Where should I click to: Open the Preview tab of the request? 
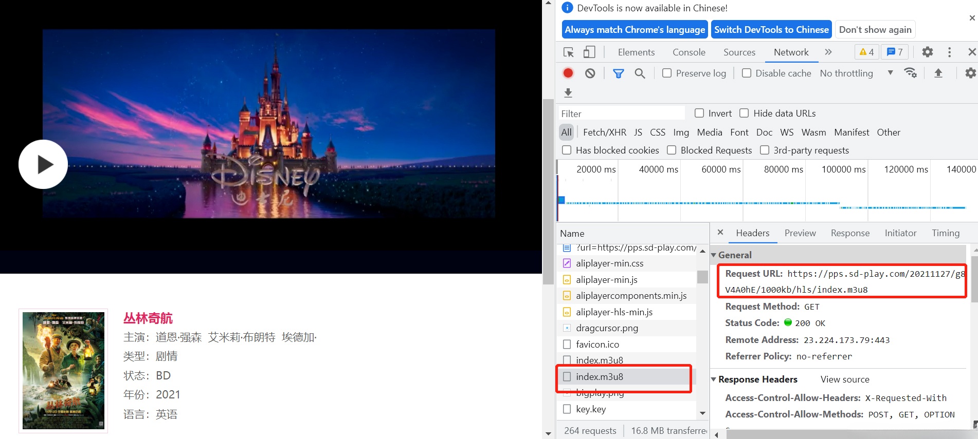(800, 233)
